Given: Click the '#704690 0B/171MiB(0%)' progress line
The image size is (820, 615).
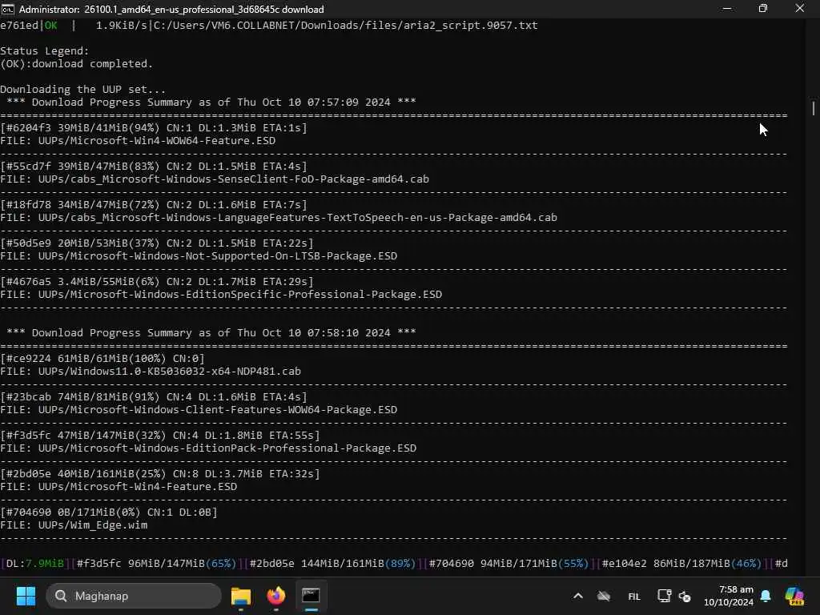Looking at the screenshot, I should click(109, 512).
